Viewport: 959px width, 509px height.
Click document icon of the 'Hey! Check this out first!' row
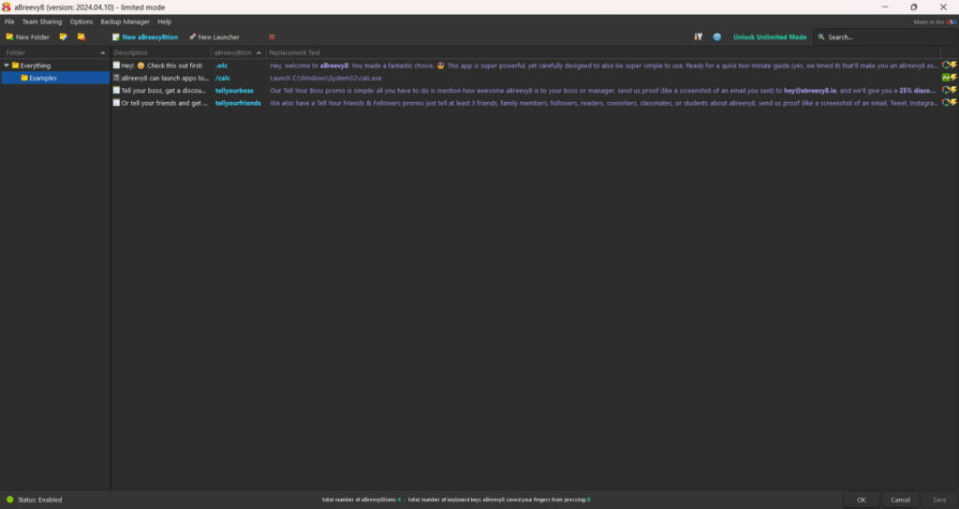click(116, 65)
